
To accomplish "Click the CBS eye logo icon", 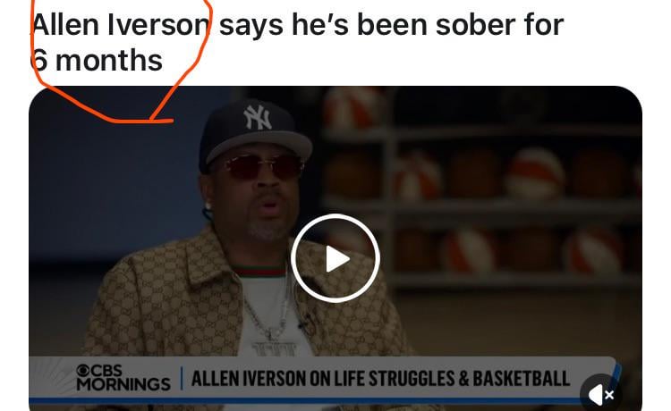I will [82, 370].
